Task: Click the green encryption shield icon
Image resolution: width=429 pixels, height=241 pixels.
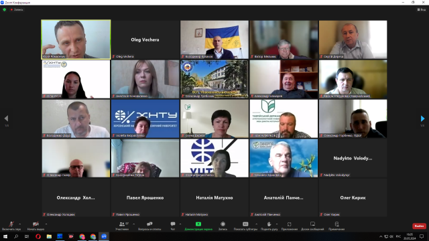Action: click(x=5, y=9)
